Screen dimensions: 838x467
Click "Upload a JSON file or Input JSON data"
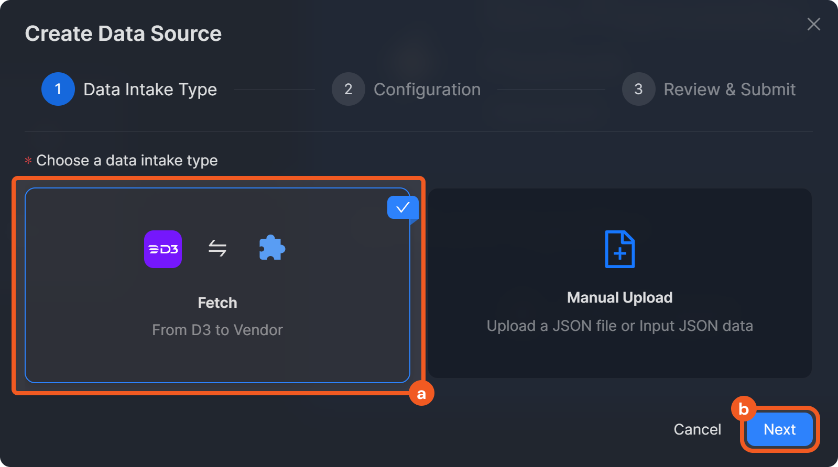(x=619, y=326)
